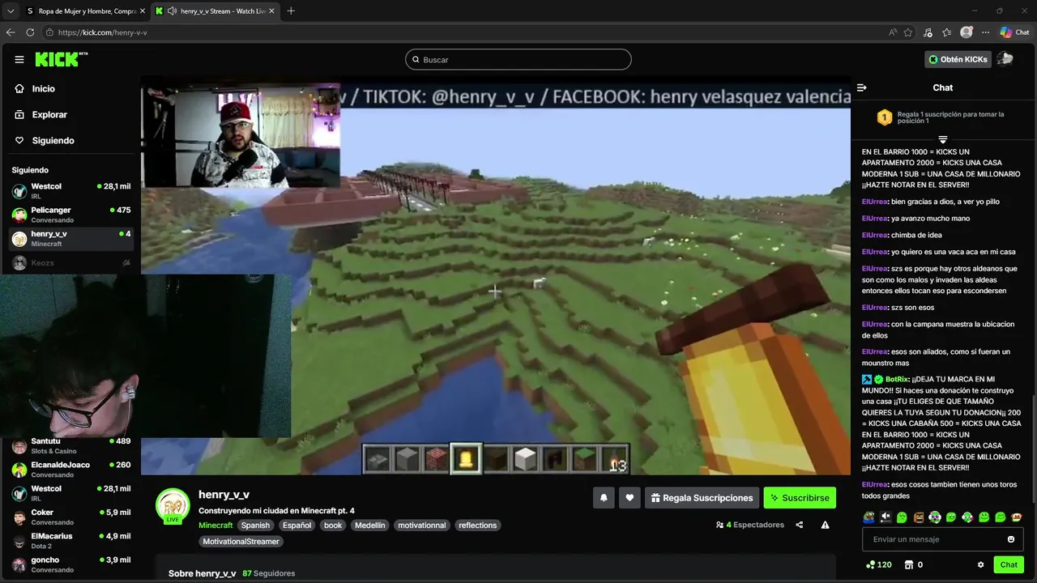Reload the page
The width and height of the screenshot is (1037, 583).
tap(30, 32)
